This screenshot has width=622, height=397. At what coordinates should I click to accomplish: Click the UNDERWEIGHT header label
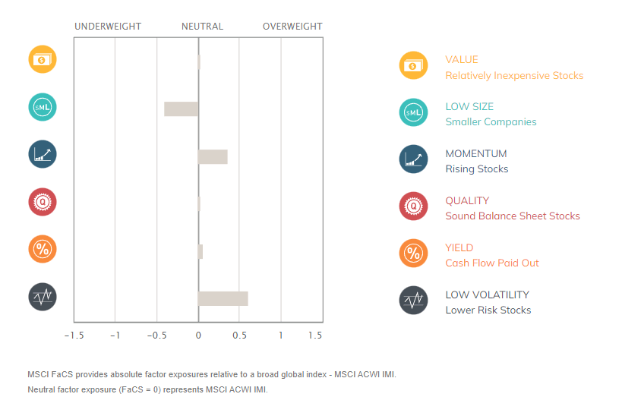coord(108,27)
